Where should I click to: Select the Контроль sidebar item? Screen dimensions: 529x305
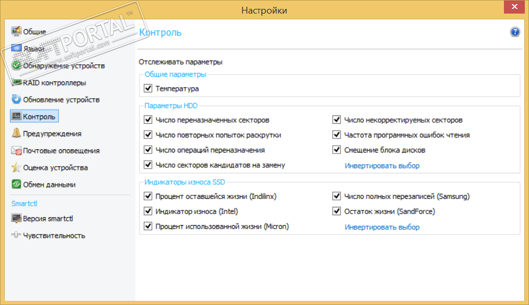[34, 116]
